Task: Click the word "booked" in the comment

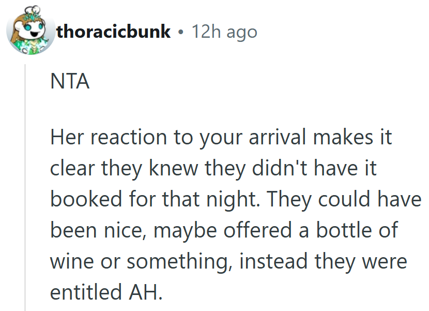Action: (82, 200)
